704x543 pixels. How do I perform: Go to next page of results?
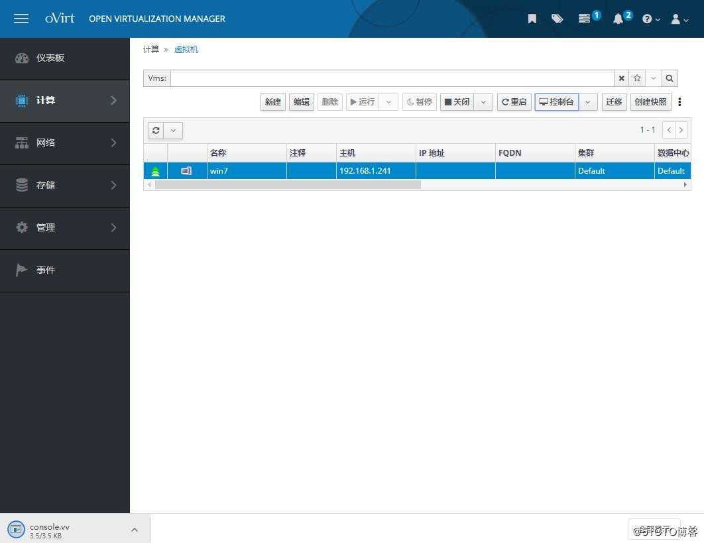[681, 130]
